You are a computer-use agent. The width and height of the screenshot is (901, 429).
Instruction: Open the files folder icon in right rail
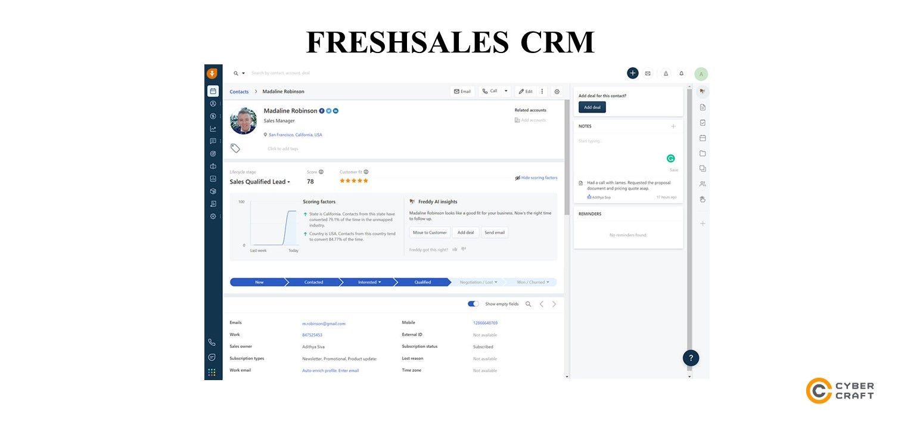pos(703,153)
